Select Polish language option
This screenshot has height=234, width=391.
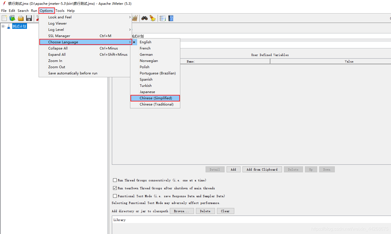[x=155, y=67]
